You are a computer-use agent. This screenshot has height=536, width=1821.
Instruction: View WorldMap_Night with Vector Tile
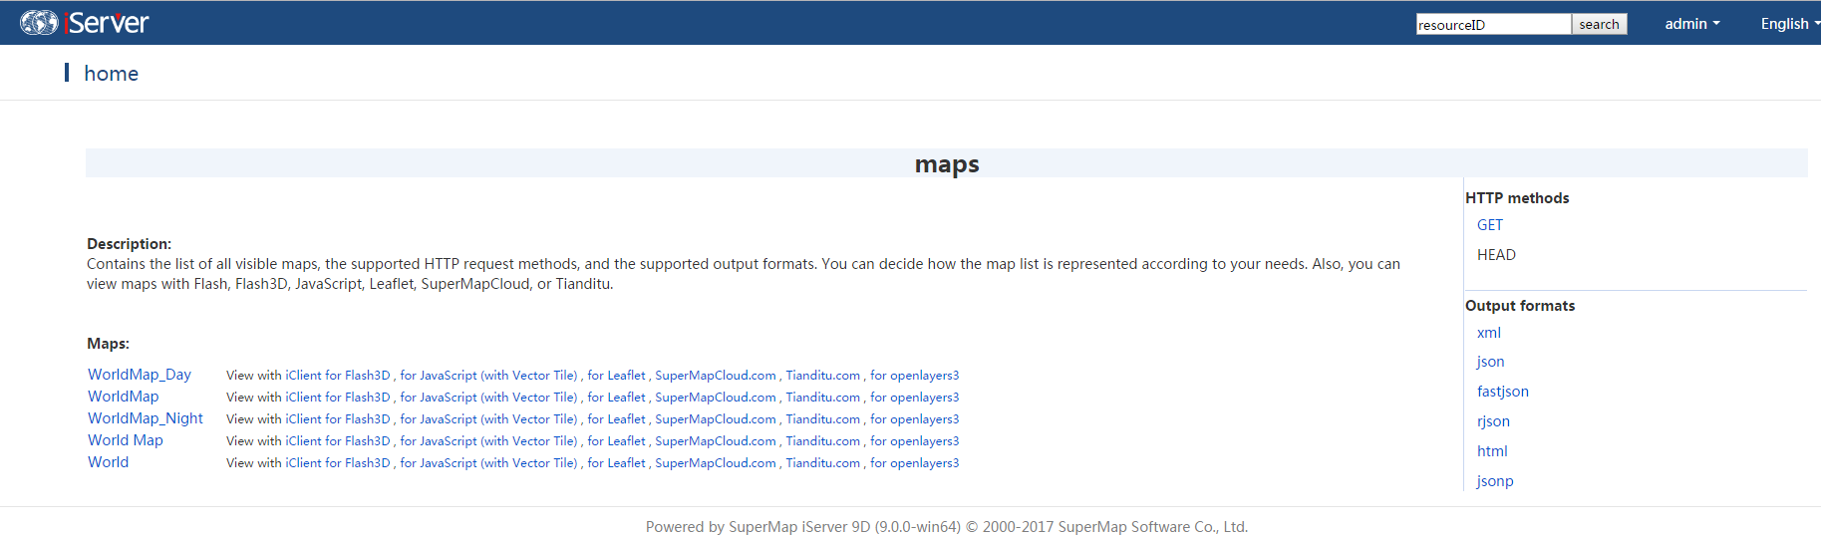point(529,419)
